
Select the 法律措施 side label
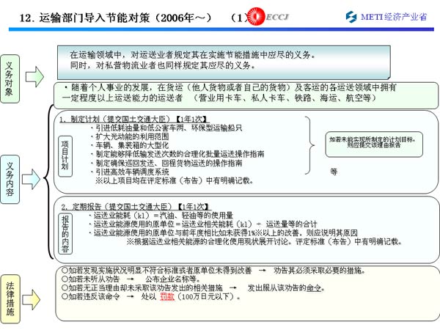click(10, 299)
